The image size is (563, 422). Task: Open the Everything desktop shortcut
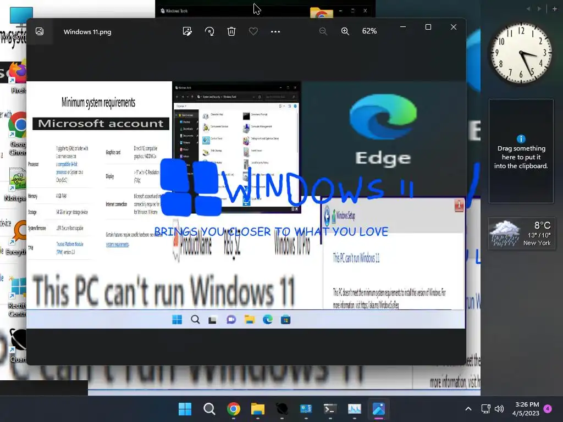click(16, 237)
